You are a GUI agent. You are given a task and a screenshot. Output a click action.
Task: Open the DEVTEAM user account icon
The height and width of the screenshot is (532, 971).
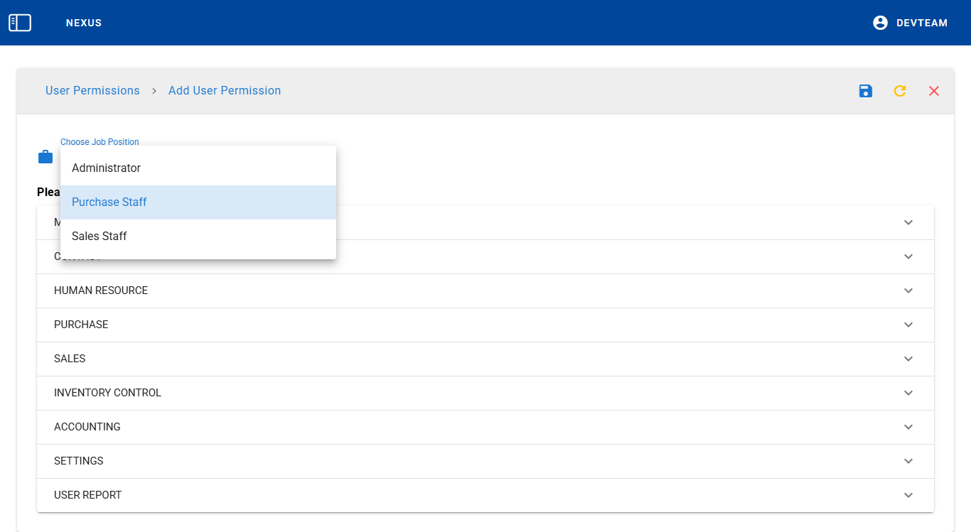click(880, 23)
